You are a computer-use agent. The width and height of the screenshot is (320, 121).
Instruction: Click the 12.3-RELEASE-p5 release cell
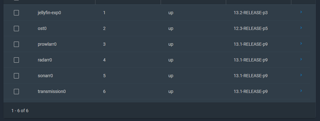pos(251,29)
